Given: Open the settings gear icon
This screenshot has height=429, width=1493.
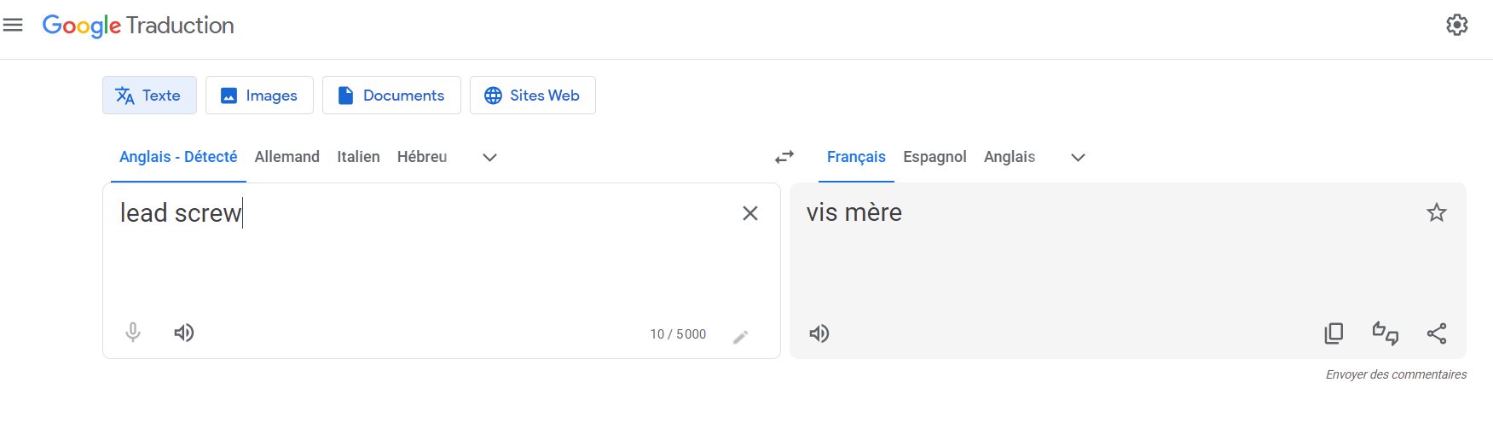Looking at the screenshot, I should point(1456,26).
